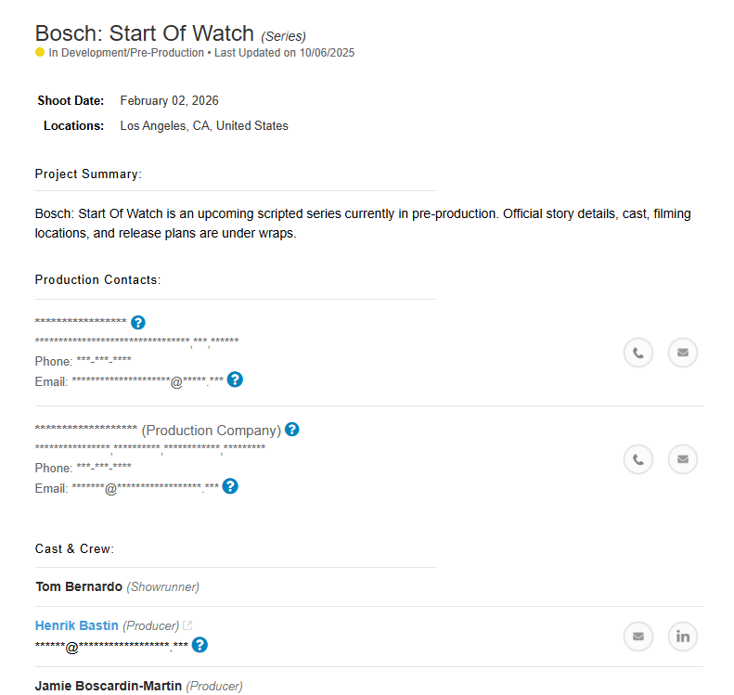Click help icon by Henrik Bastin's hidden email
This screenshot has height=695, width=734.
[x=200, y=645]
